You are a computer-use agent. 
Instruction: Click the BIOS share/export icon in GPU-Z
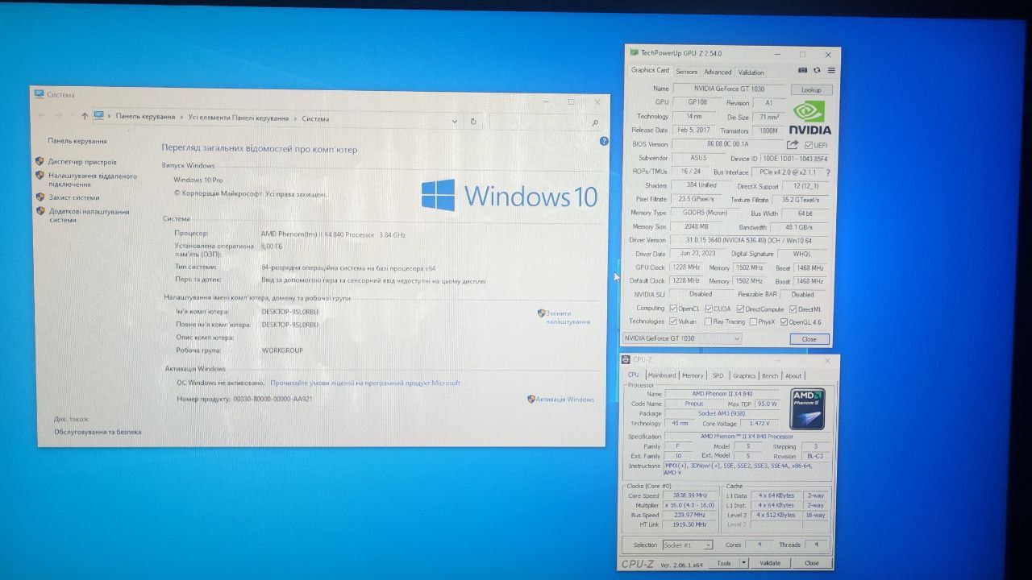(x=793, y=144)
